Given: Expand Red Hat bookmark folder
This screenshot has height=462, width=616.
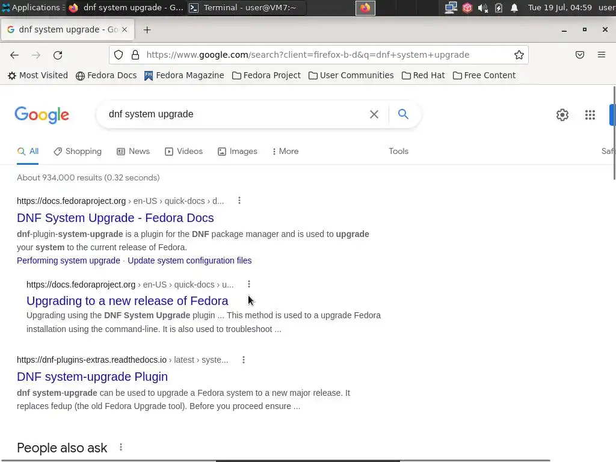Looking at the screenshot, I should [x=423, y=75].
